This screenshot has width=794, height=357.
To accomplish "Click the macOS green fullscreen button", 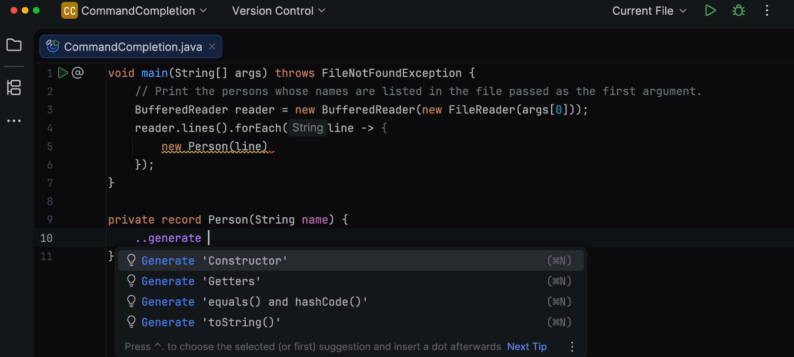I will click(x=36, y=11).
